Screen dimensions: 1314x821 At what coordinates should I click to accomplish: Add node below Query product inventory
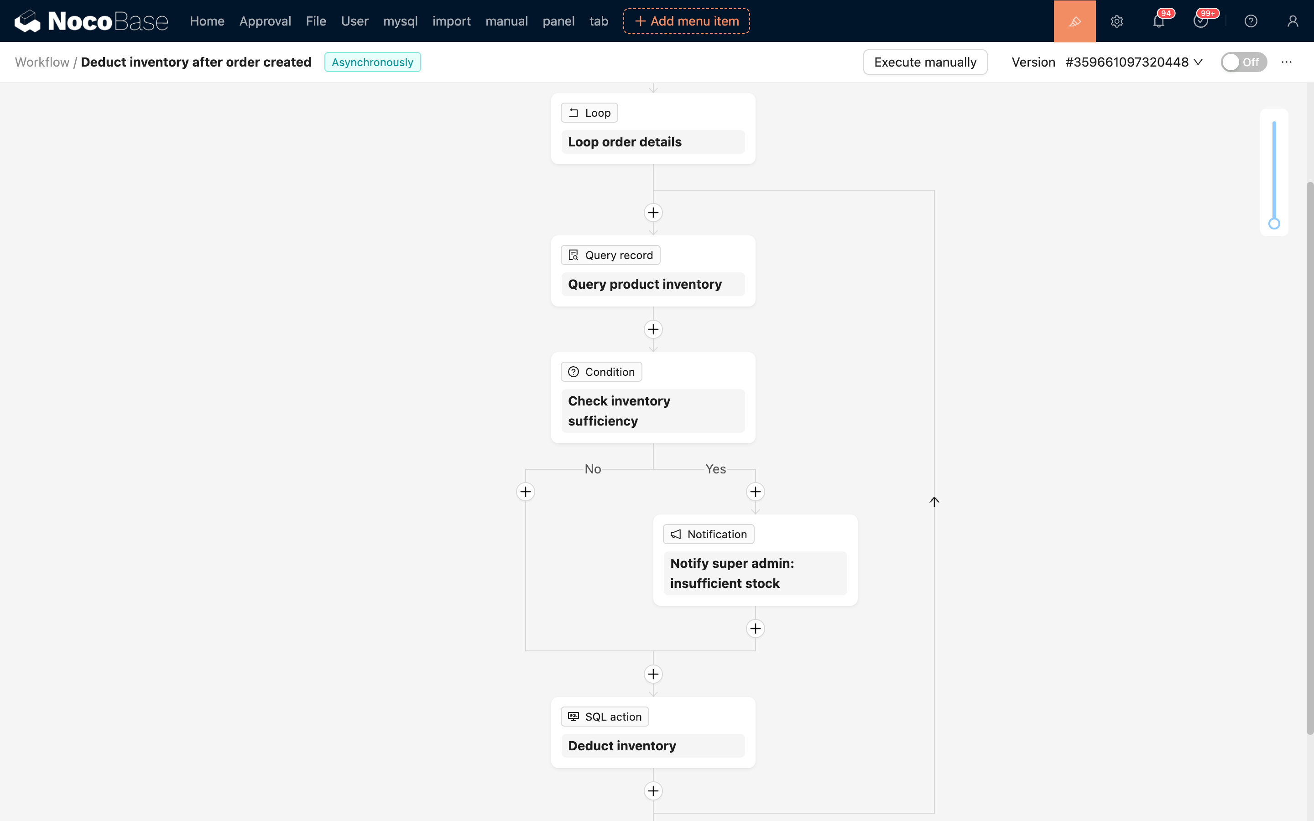click(x=653, y=330)
